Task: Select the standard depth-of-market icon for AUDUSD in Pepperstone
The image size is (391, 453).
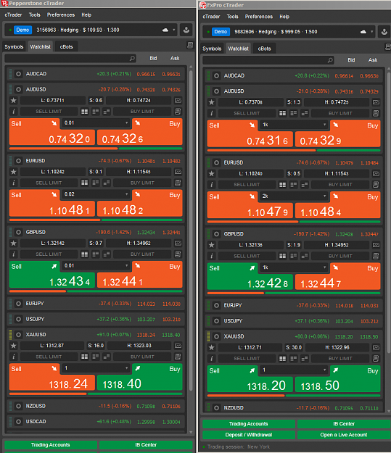Action: click(84, 112)
